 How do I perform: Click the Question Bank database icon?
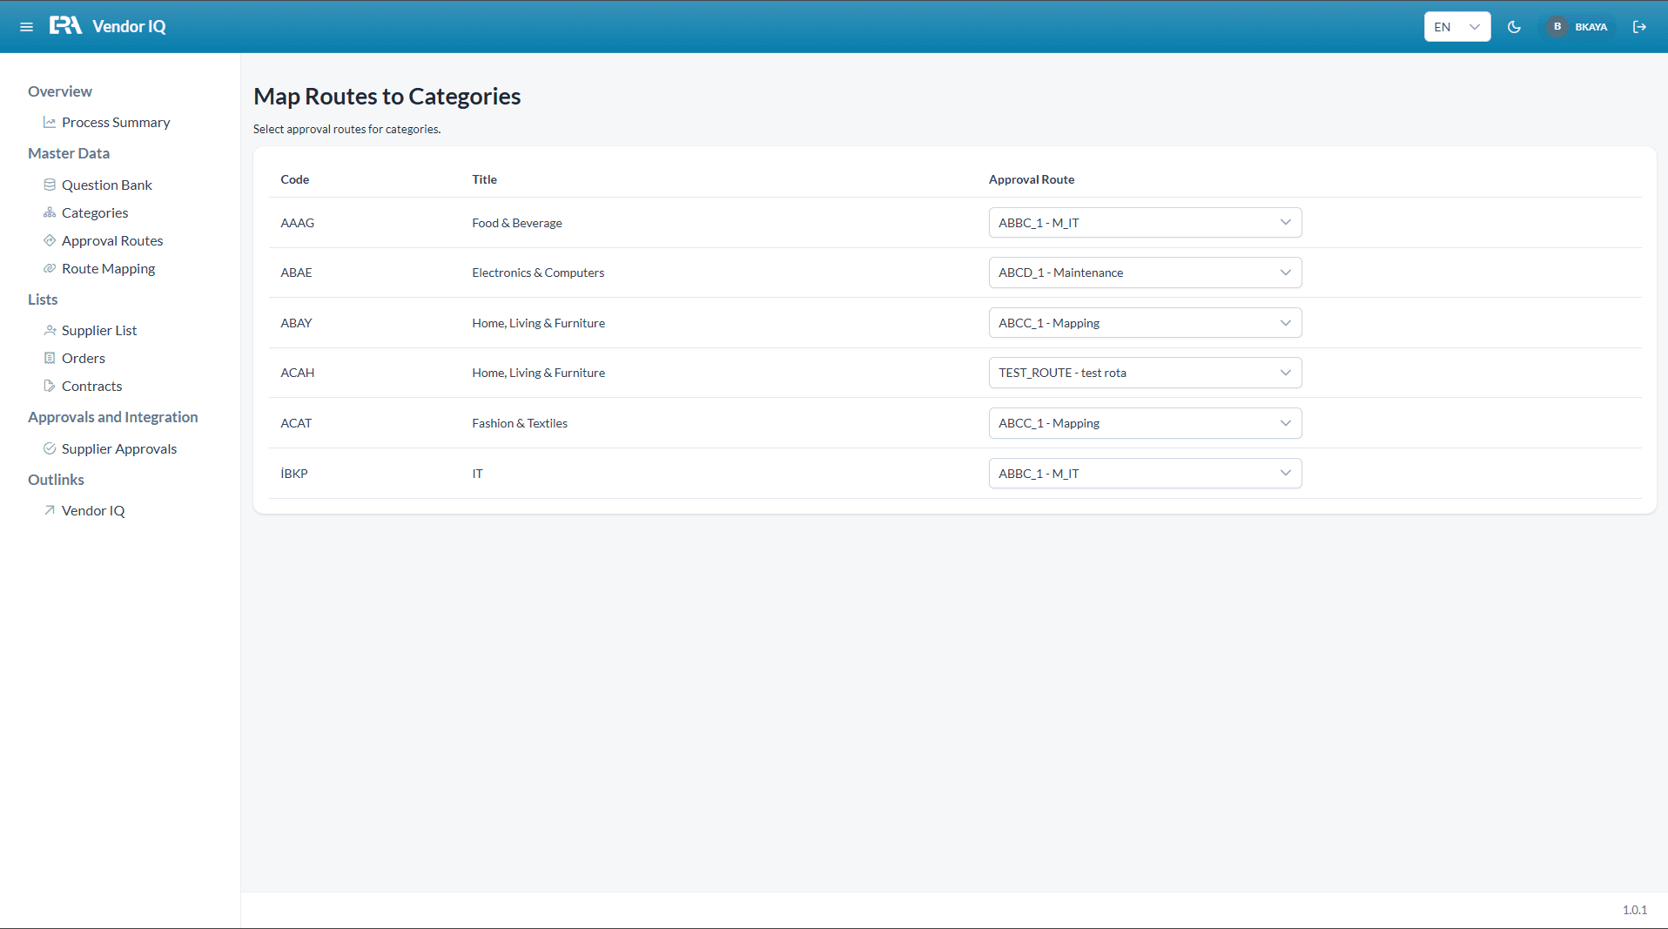[50, 185]
